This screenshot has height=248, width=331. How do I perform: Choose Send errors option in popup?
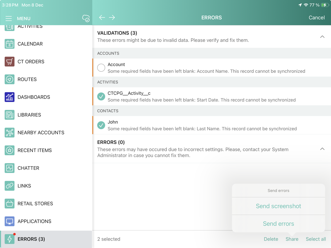click(278, 224)
